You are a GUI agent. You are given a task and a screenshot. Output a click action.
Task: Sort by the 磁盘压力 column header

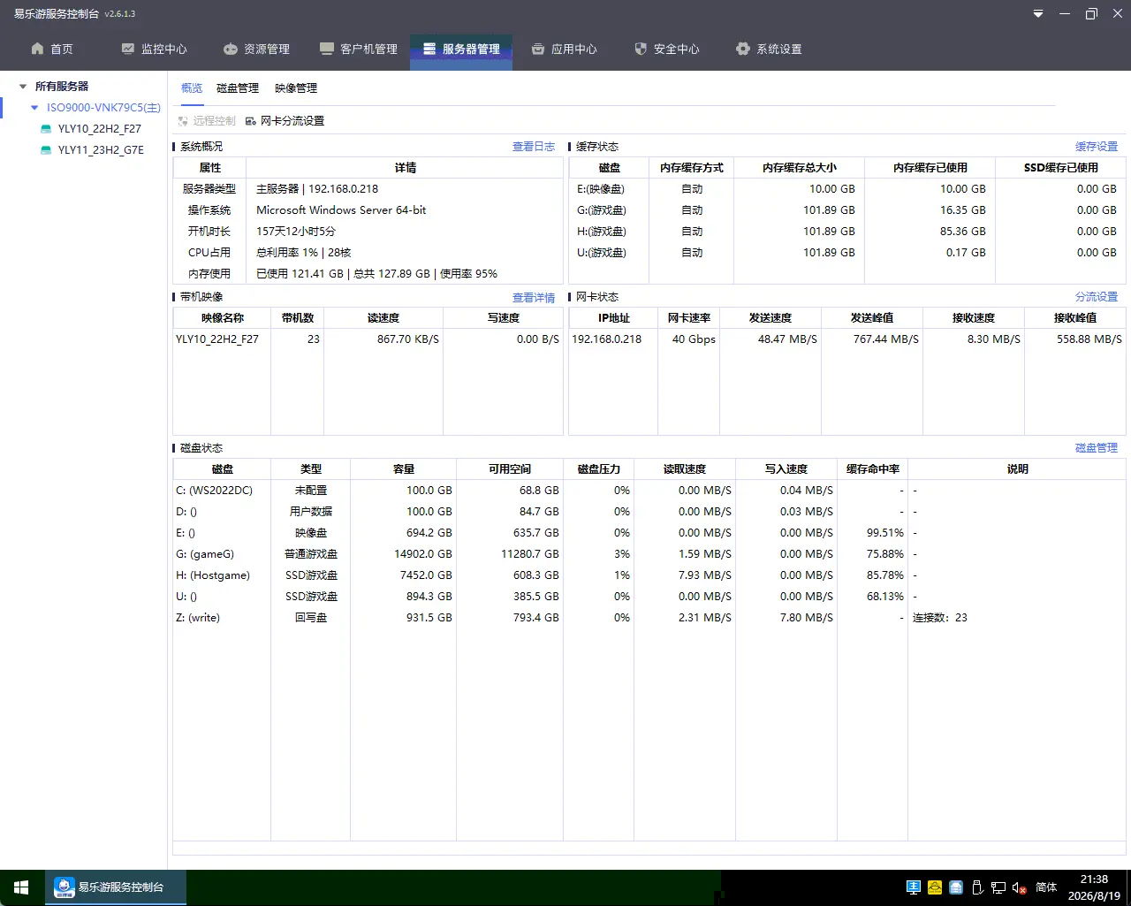598,469
